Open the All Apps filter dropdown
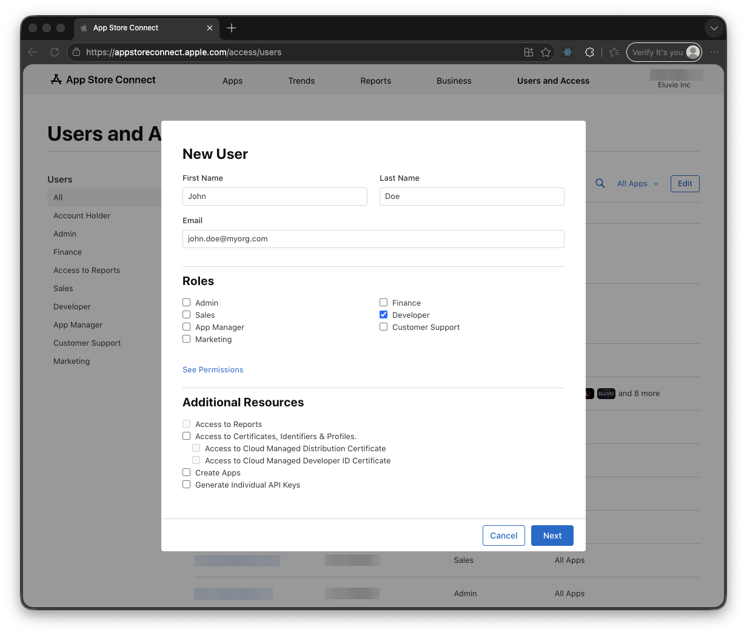Viewport: 747px width, 635px height. 638,184
